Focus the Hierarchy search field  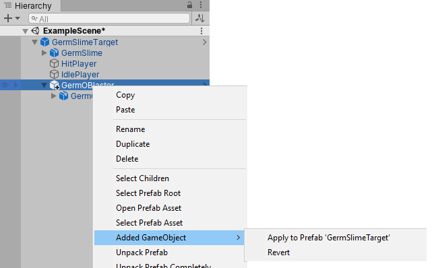109,19
